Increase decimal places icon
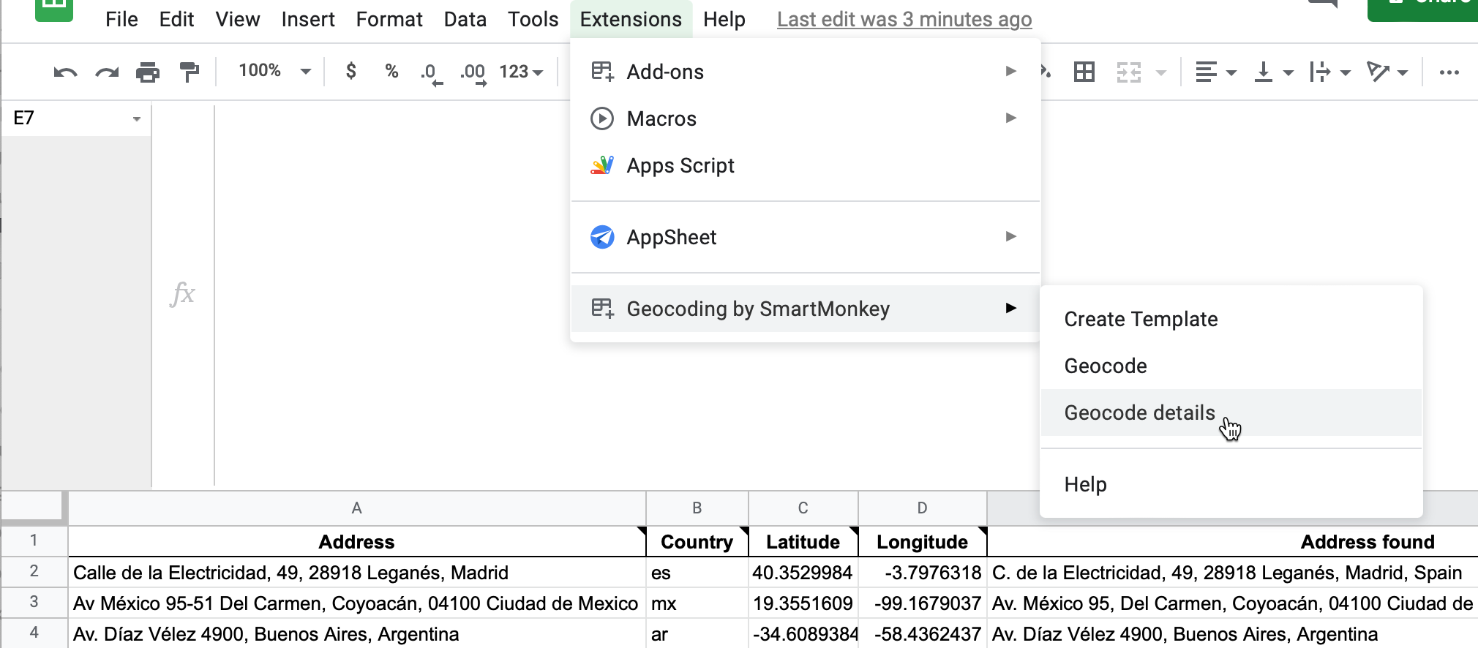Viewport: 1478px width, 648px height. pyautogui.click(x=473, y=73)
